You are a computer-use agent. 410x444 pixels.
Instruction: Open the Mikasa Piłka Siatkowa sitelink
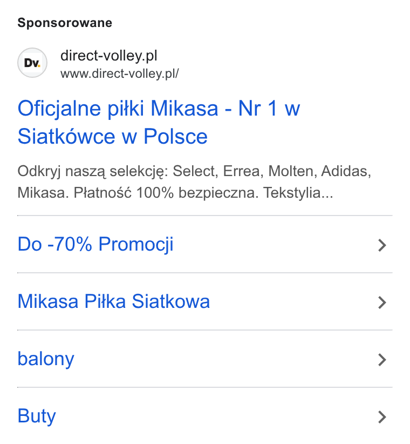(x=114, y=301)
